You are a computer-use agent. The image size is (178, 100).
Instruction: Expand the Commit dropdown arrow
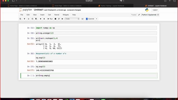pyautogui.click(x=97, y=19)
